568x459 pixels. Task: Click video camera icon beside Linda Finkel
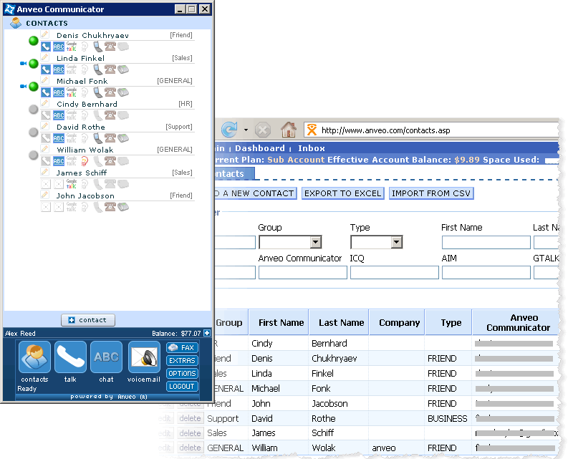click(x=23, y=64)
